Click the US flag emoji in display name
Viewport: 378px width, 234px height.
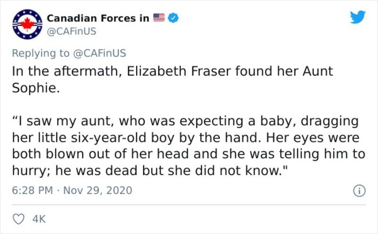click(x=159, y=17)
